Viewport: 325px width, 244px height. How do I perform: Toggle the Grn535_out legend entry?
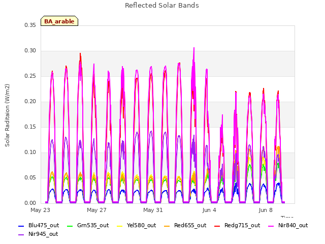pos(88,226)
